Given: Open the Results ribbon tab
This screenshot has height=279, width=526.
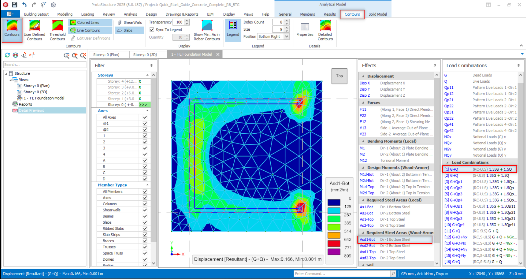Looking at the screenshot, I should pyautogui.click(x=330, y=14).
